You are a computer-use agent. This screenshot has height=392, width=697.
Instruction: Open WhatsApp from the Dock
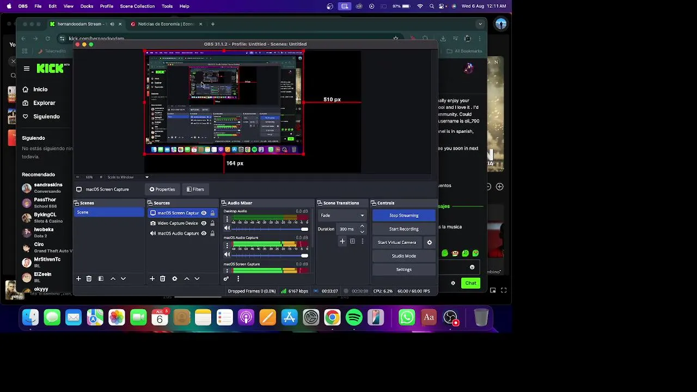[407, 317]
